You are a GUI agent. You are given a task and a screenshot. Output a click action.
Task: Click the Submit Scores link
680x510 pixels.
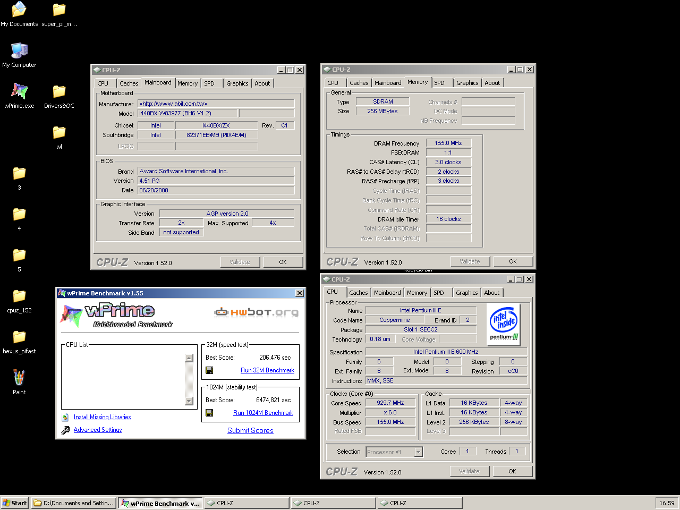coord(250,430)
